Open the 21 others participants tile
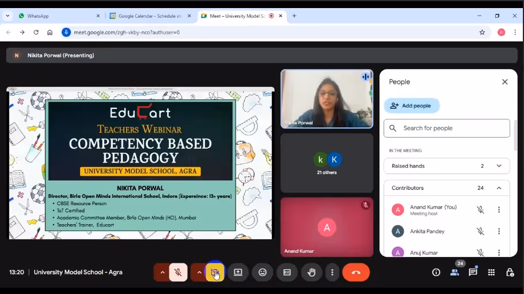 327,163
